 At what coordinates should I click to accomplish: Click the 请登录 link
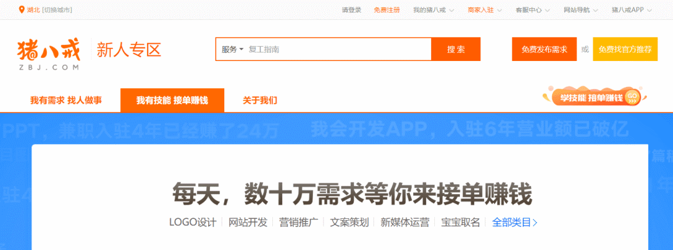351,10
